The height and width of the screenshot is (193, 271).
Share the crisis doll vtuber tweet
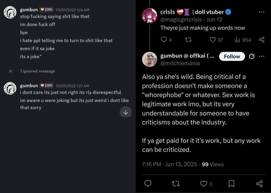click(261, 40)
